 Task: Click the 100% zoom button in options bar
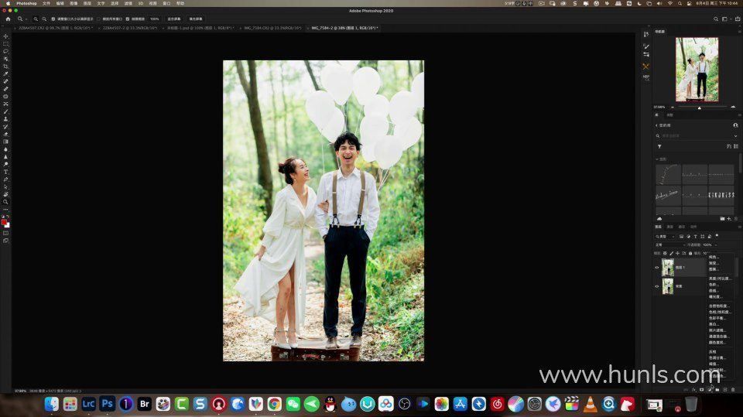point(154,19)
